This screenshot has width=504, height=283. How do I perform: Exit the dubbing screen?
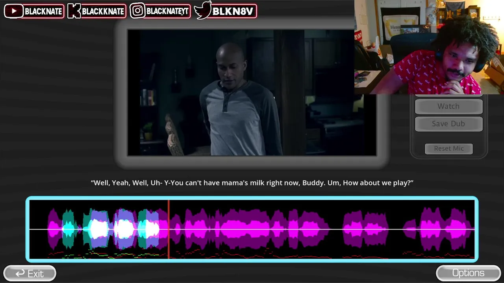[x=30, y=273]
